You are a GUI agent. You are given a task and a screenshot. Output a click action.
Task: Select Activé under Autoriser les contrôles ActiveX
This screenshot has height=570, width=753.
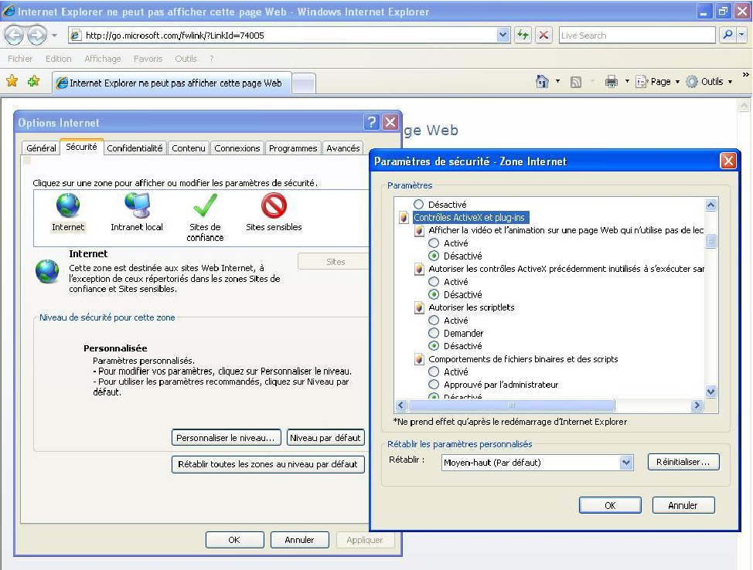click(434, 282)
